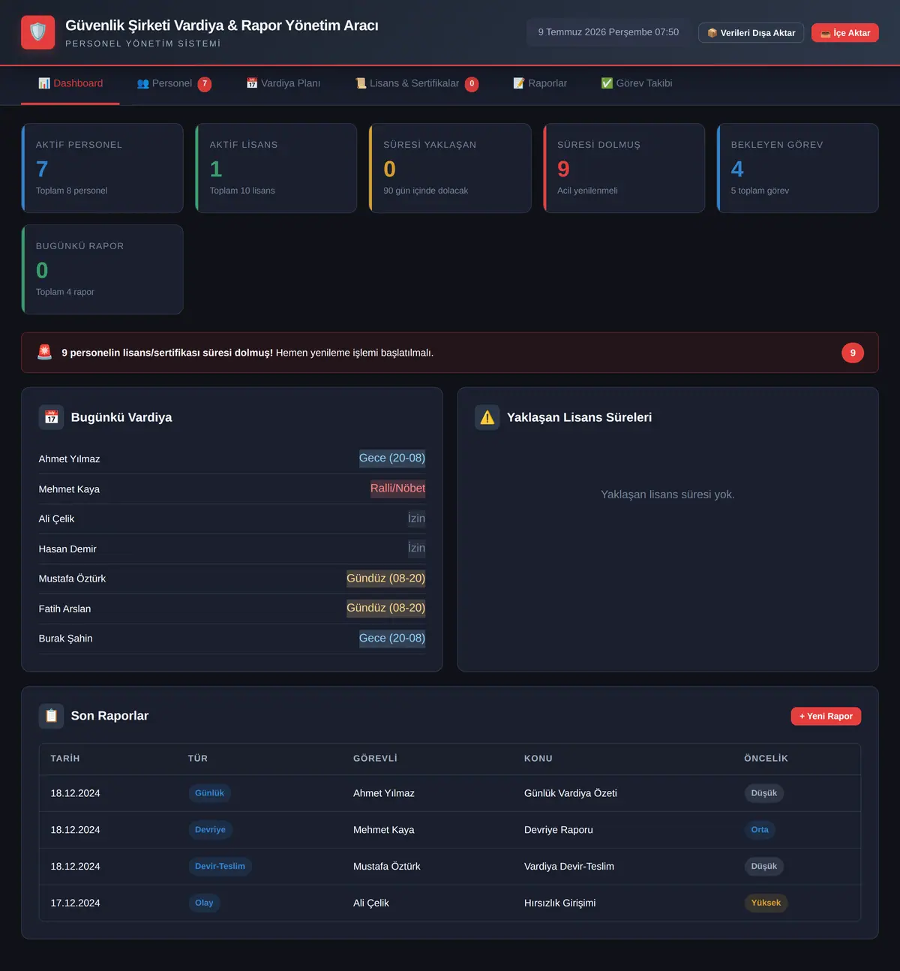Click Ahmet Yılmaz's Gece (20-08) shift label
The width and height of the screenshot is (900, 971).
point(392,458)
